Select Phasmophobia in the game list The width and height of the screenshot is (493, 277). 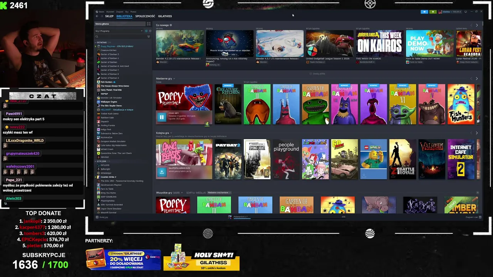(x=107, y=201)
